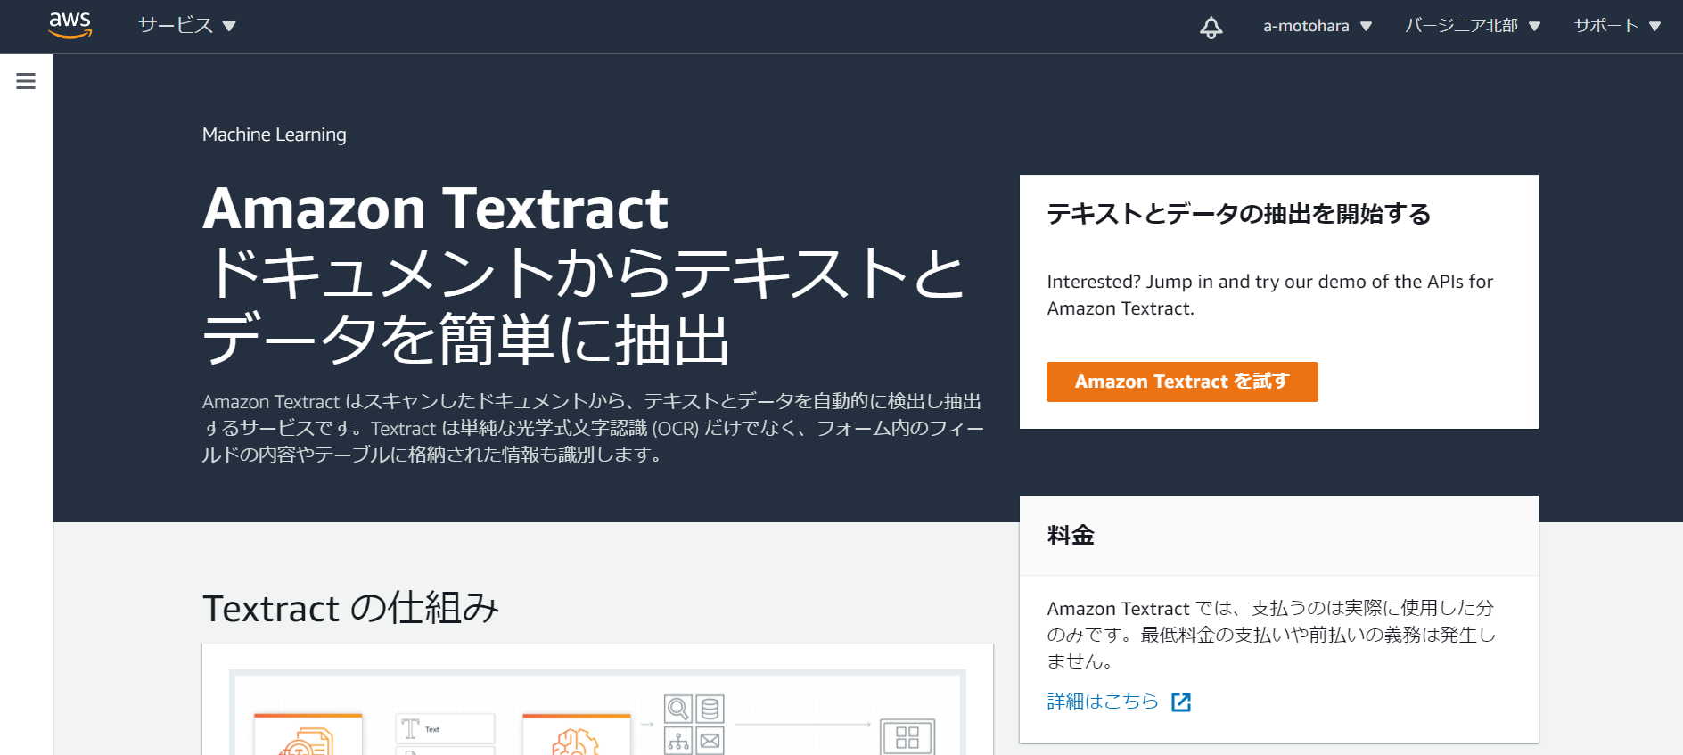Click the Amazon Textract title heading
1683x755 pixels.
click(435, 209)
